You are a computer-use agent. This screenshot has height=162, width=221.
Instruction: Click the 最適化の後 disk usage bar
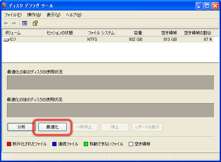[x=110, y=110]
